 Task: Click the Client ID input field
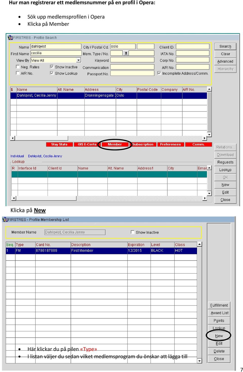click(x=193, y=47)
